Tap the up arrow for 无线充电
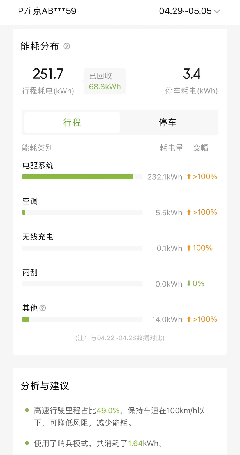Viewport: 240px width, 455px height. [x=189, y=248]
